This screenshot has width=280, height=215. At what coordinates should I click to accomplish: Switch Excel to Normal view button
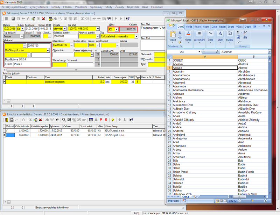point(217,201)
